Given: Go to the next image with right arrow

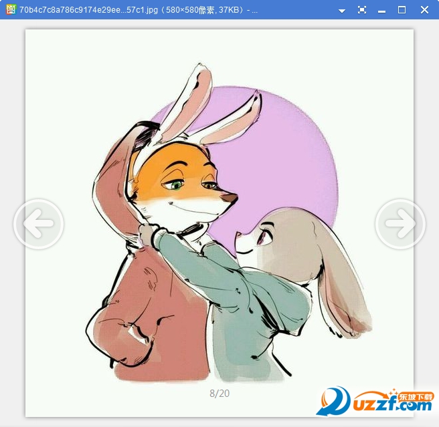Looking at the screenshot, I should pos(400,224).
